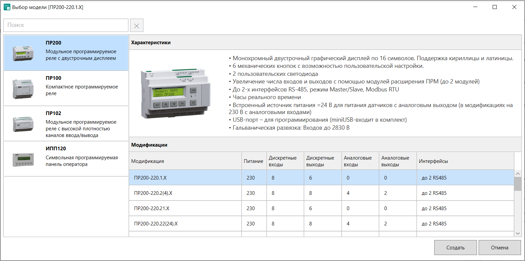Image resolution: width=525 pixels, height=261 pixels.
Task: Click the ПР102 device thumbnail image
Action: (x=23, y=124)
